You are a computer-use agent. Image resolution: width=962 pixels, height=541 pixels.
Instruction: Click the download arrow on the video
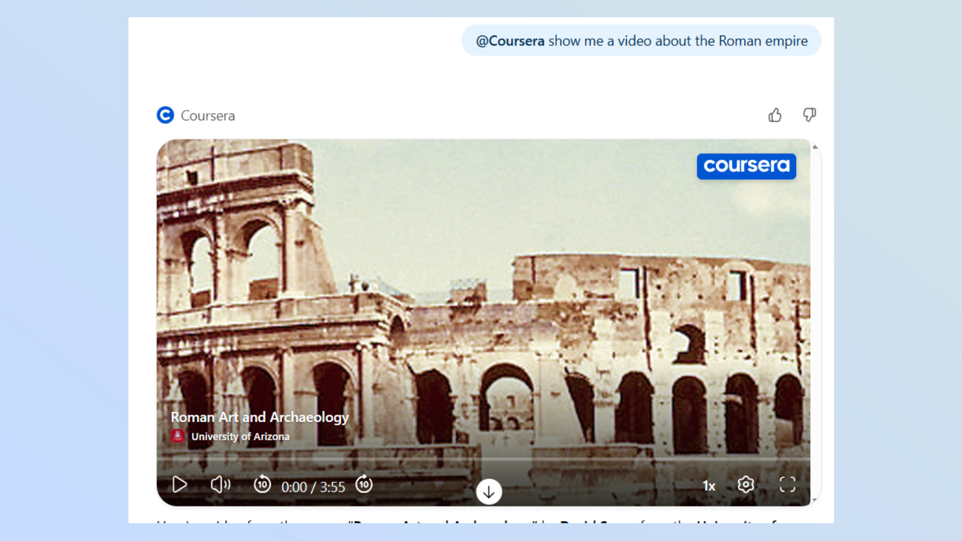pos(489,492)
